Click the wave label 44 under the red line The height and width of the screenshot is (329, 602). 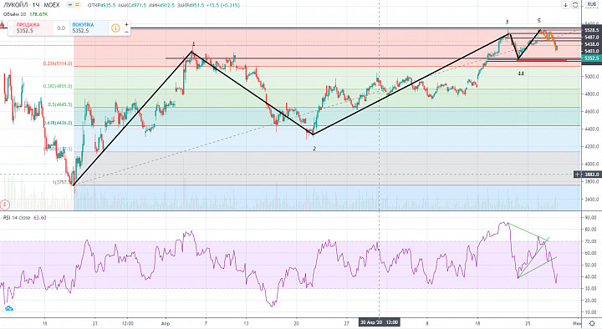tap(521, 73)
